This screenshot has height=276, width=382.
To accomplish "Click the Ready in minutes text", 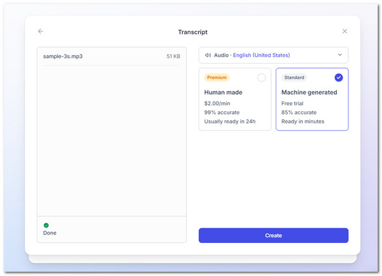I will [303, 121].
